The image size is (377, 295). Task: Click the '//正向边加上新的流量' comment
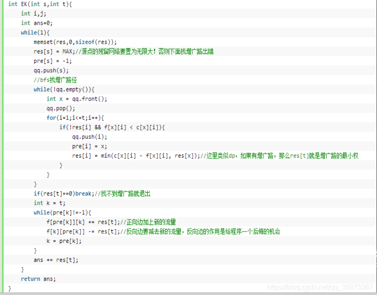(x=148, y=222)
